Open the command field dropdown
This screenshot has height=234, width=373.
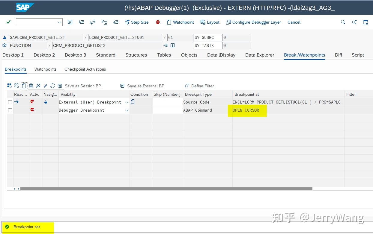[59, 22]
